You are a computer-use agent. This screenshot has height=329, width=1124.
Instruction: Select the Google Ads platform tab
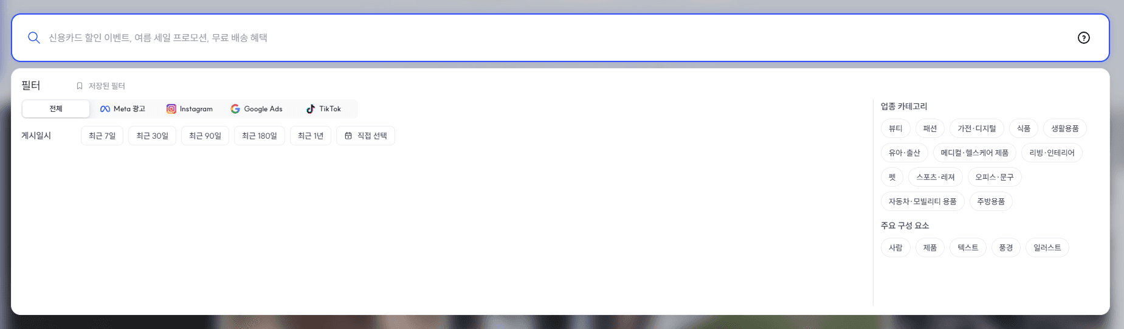(257, 109)
